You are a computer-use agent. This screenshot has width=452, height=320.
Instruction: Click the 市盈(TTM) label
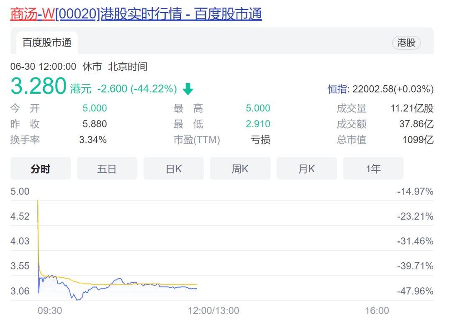tap(197, 140)
